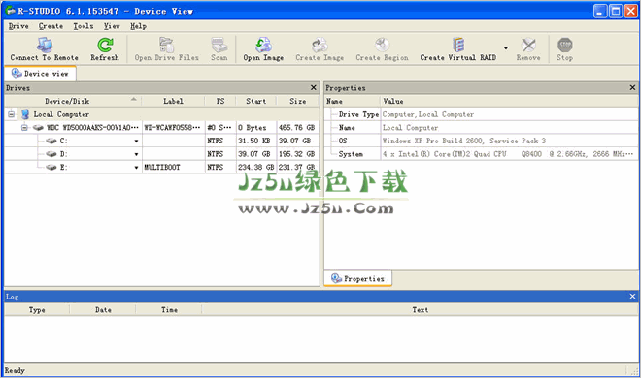This screenshot has width=641, height=378.
Task: Click the Create Region icon
Action: [x=383, y=45]
